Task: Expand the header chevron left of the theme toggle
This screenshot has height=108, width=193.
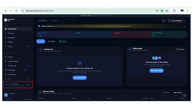Action: point(158,21)
